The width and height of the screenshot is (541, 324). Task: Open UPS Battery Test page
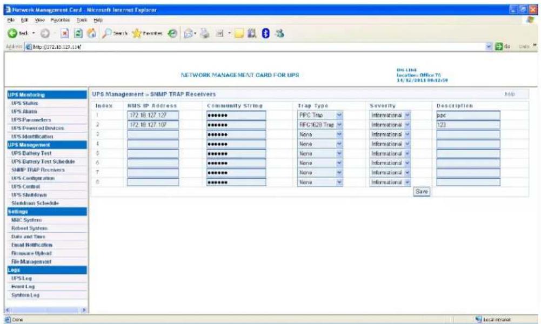coord(31,153)
